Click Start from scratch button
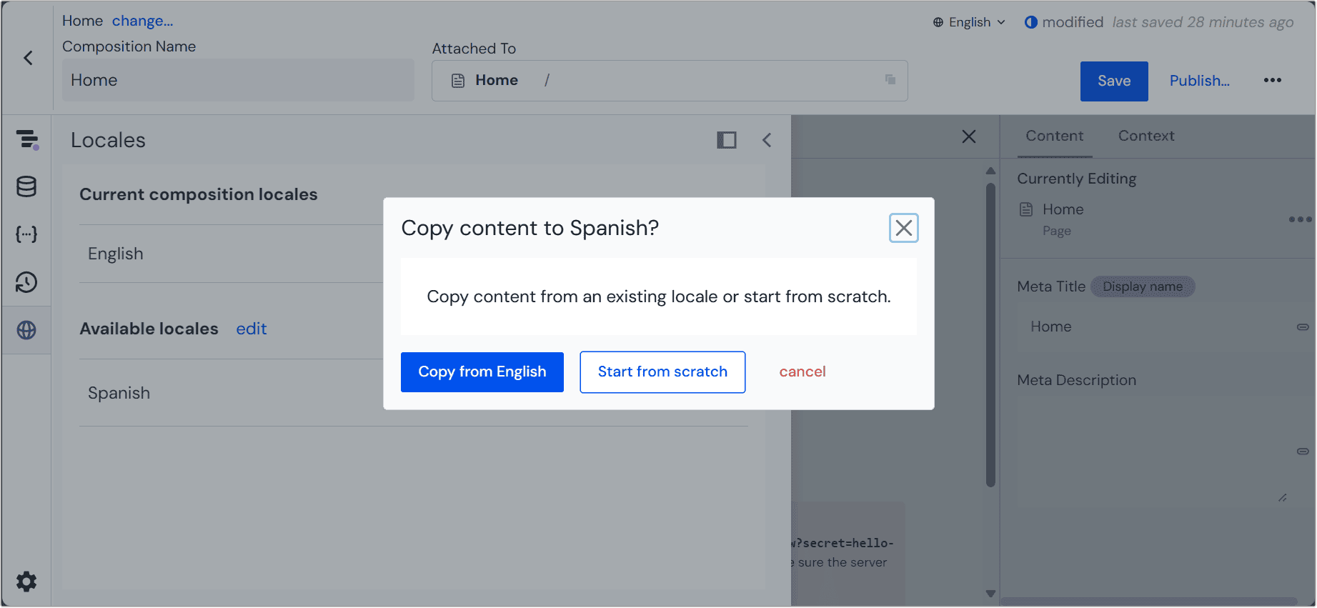 coord(662,372)
